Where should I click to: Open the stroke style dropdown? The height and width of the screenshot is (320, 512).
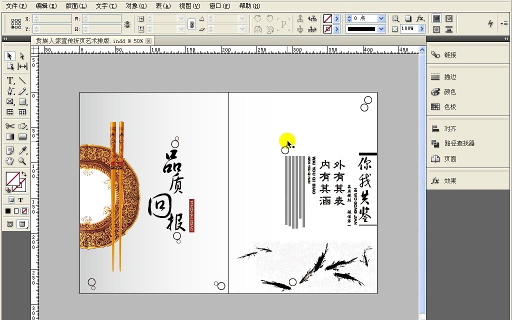pyautogui.click(x=381, y=28)
